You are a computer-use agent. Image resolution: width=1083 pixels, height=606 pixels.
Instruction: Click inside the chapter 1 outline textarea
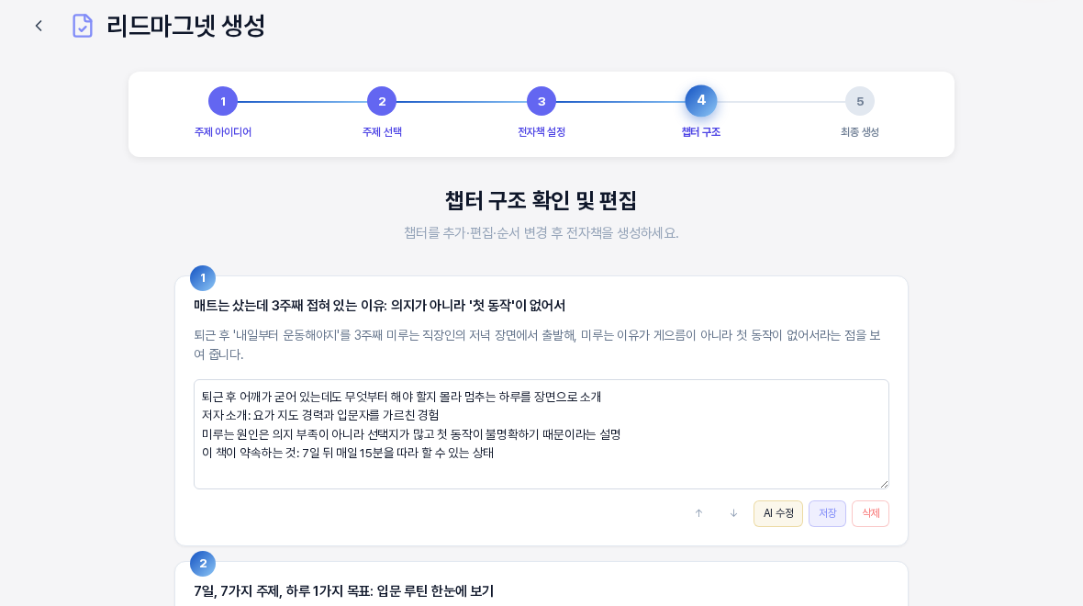[x=541, y=434]
